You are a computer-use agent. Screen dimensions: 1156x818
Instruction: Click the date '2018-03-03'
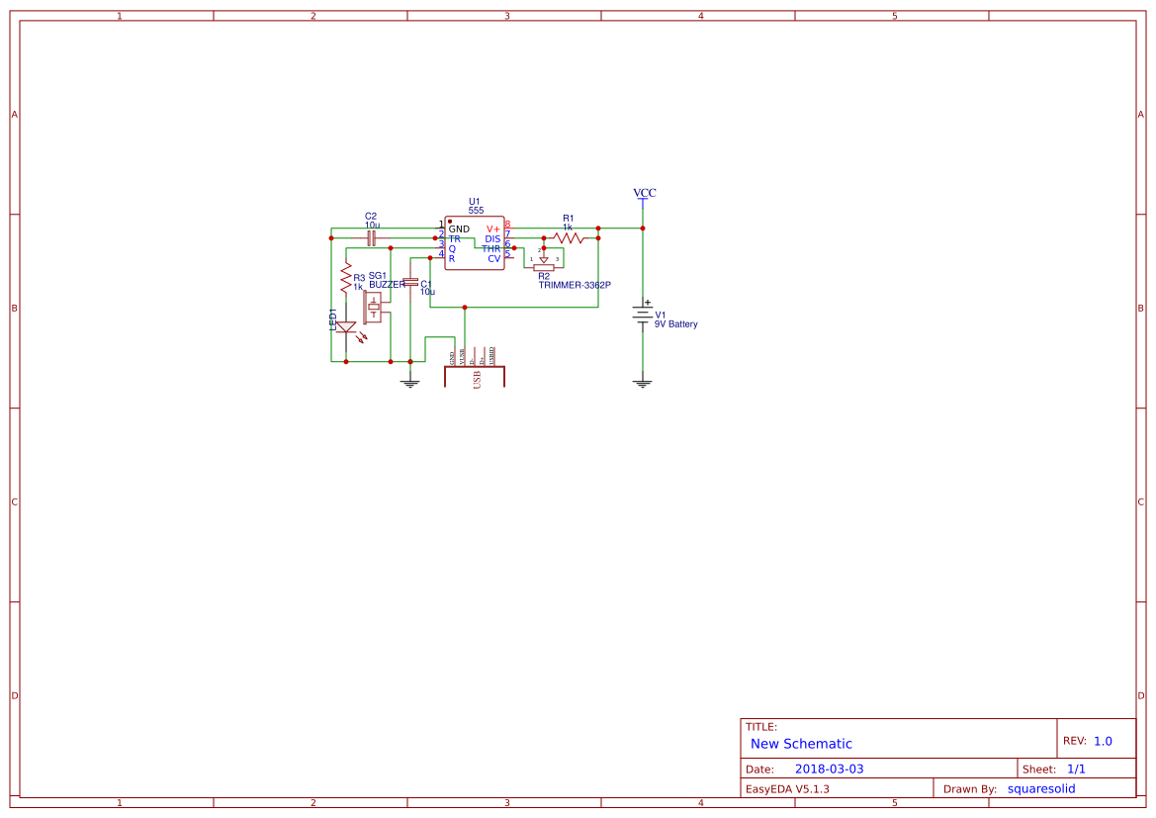(x=829, y=769)
